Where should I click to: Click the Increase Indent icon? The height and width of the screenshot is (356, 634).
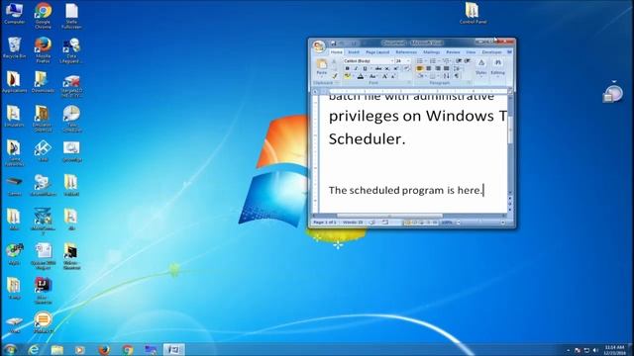[468, 61]
